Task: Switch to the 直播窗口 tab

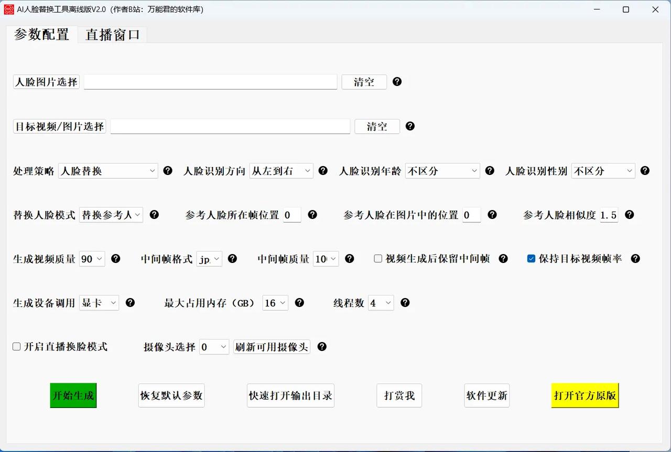Action: (113, 35)
